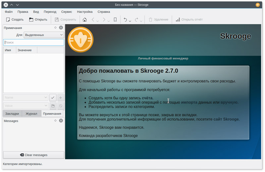The width and height of the screenshot is (265, 172).
Task: Click the Удаление trash button
Action: pyautogui.click(x=158, y=20)
